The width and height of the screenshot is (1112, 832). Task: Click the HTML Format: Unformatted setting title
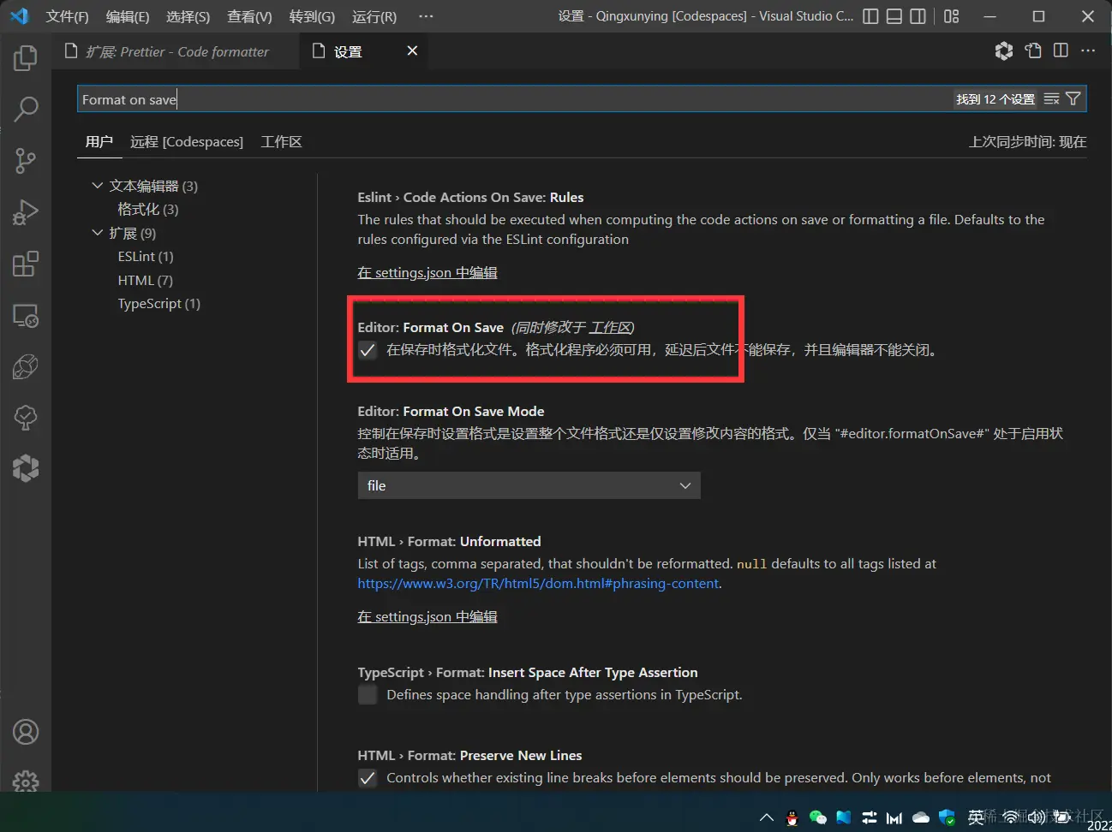click(x=449, y=542)
